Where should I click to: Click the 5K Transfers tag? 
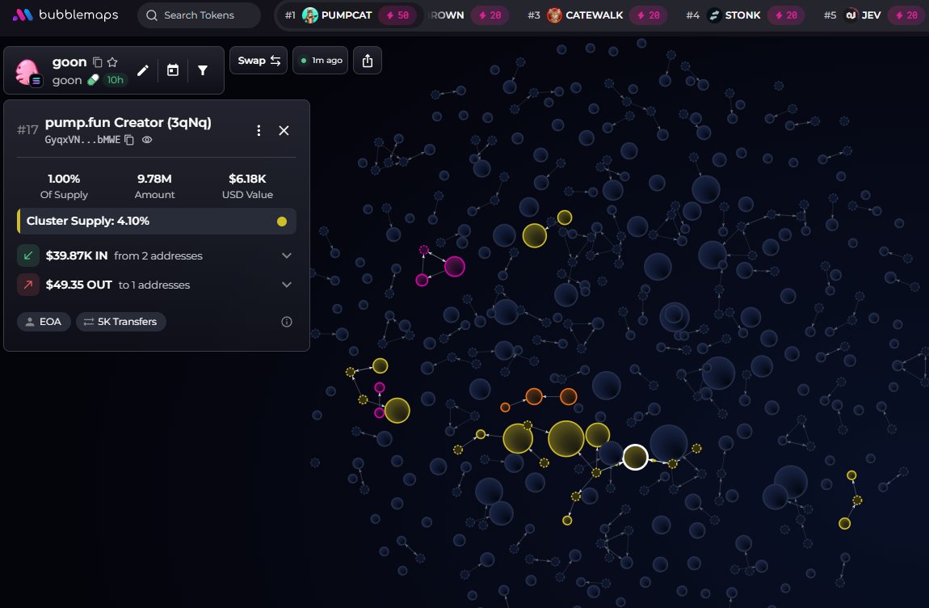pos(121,322)
